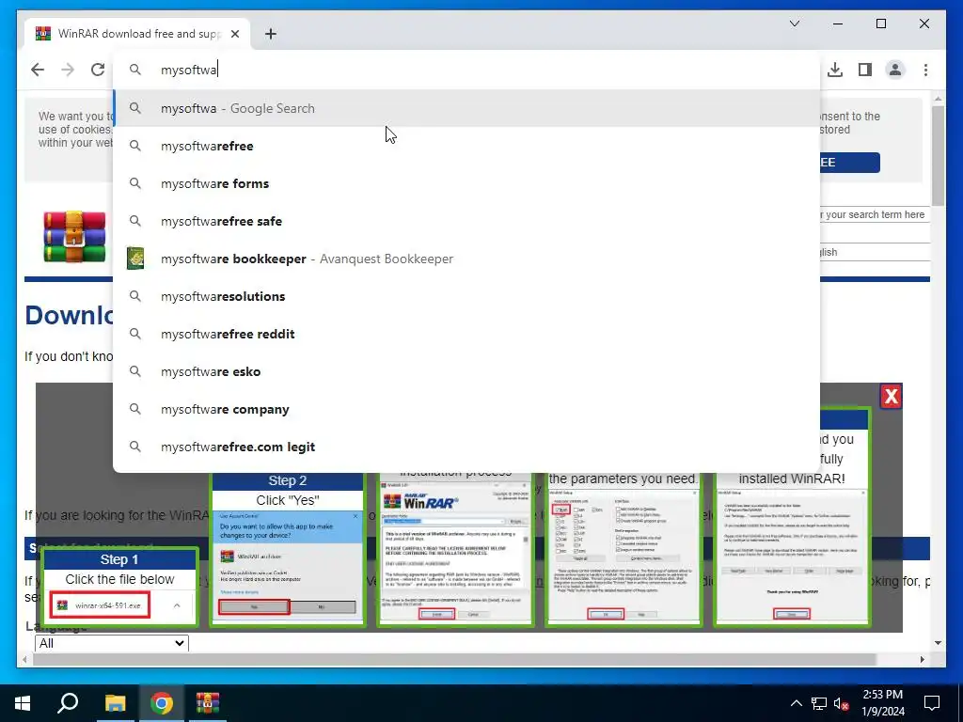Choose 'mysoftware bookkeeper' Avanquest suggestion
The height and width of the screenshot is (722, 963).
click(x=466, y=259)
